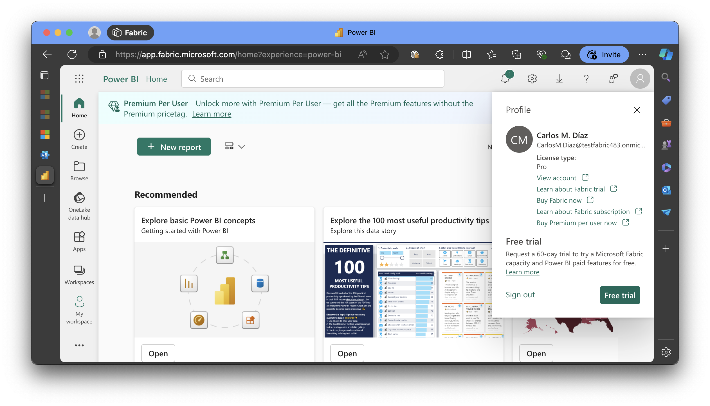The height and width of the screenshot is (406, 710).
Task: Go to Home in left nav
Action: tap(79, 108)
